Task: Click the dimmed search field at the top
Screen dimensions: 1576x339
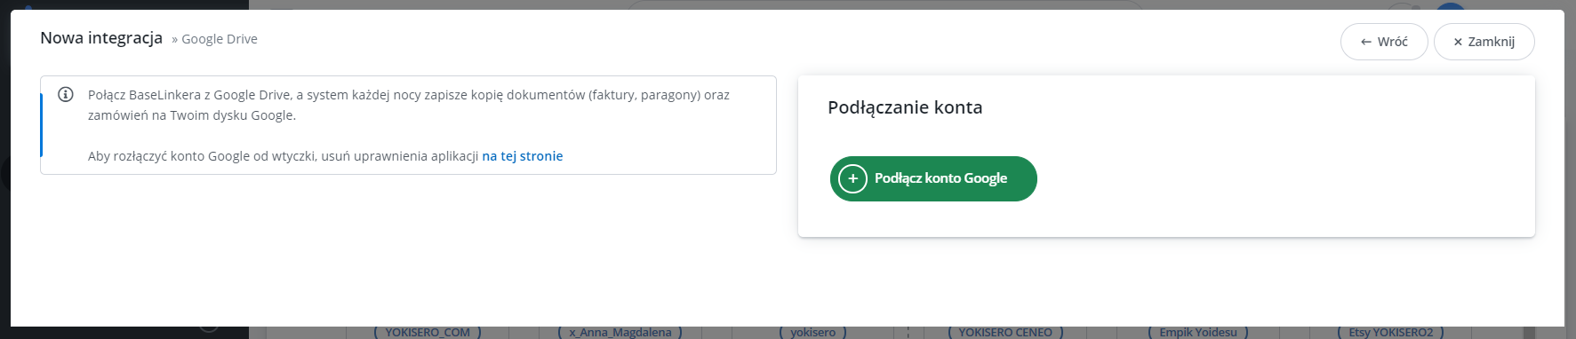Action: coord(884,4)
